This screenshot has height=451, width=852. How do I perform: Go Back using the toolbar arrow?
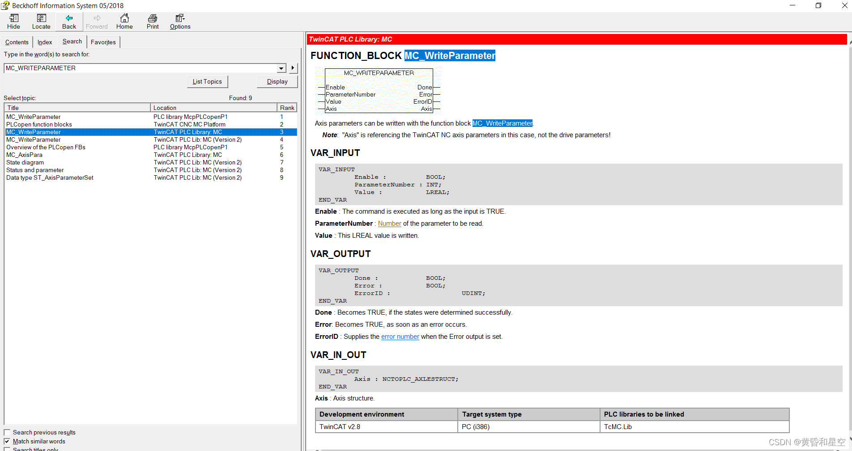click(x=69, y=21)
